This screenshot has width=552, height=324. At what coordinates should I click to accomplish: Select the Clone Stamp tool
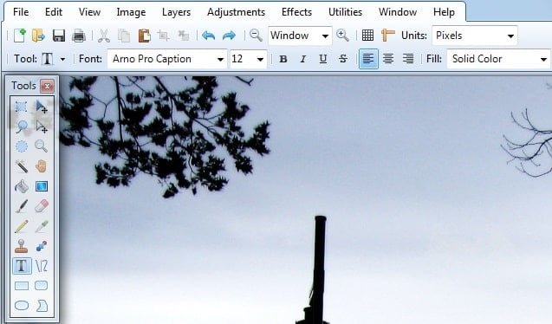click(22, 246)
